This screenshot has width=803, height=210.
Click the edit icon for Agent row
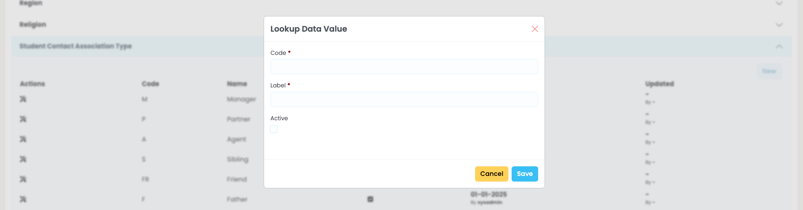tap(23, 139)
